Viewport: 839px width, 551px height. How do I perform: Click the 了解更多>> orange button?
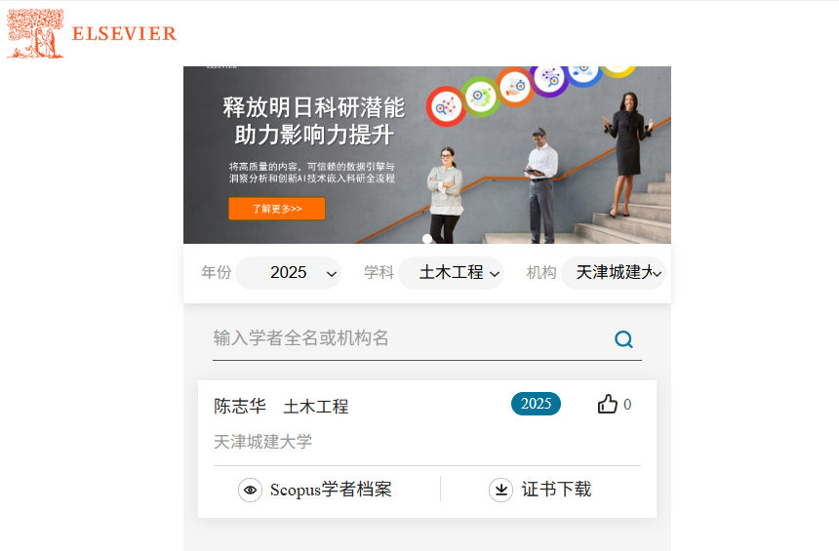pos(277,209)
